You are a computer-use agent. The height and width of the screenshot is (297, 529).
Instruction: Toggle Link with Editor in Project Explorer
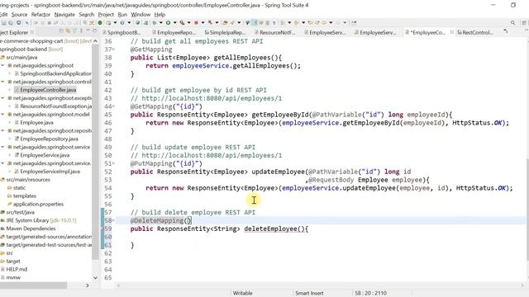point(68,31)
